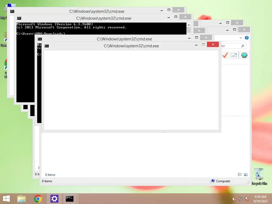Open system menu icon of frontmost cmd window
This screenshot has width=272, height=204.
47,46
